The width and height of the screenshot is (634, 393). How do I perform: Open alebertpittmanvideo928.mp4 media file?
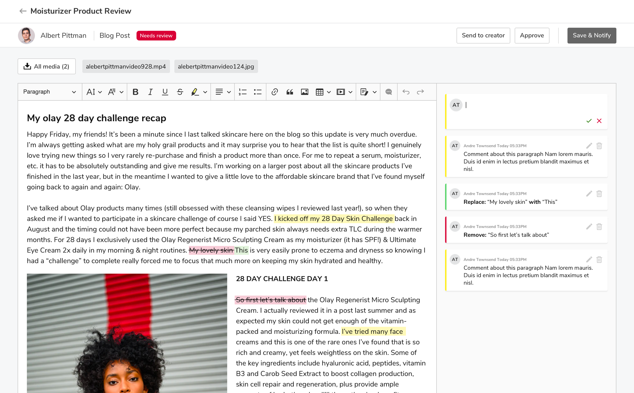coord(126,66)
